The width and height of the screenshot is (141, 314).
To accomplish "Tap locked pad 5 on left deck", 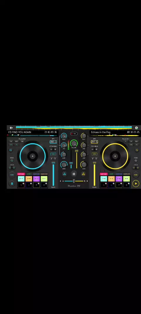I will tap(21, 185).
